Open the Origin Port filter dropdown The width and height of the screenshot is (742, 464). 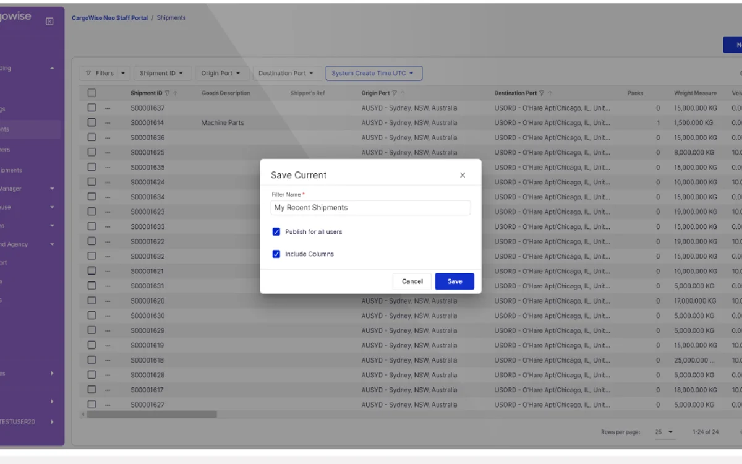(x=221, y=74)
